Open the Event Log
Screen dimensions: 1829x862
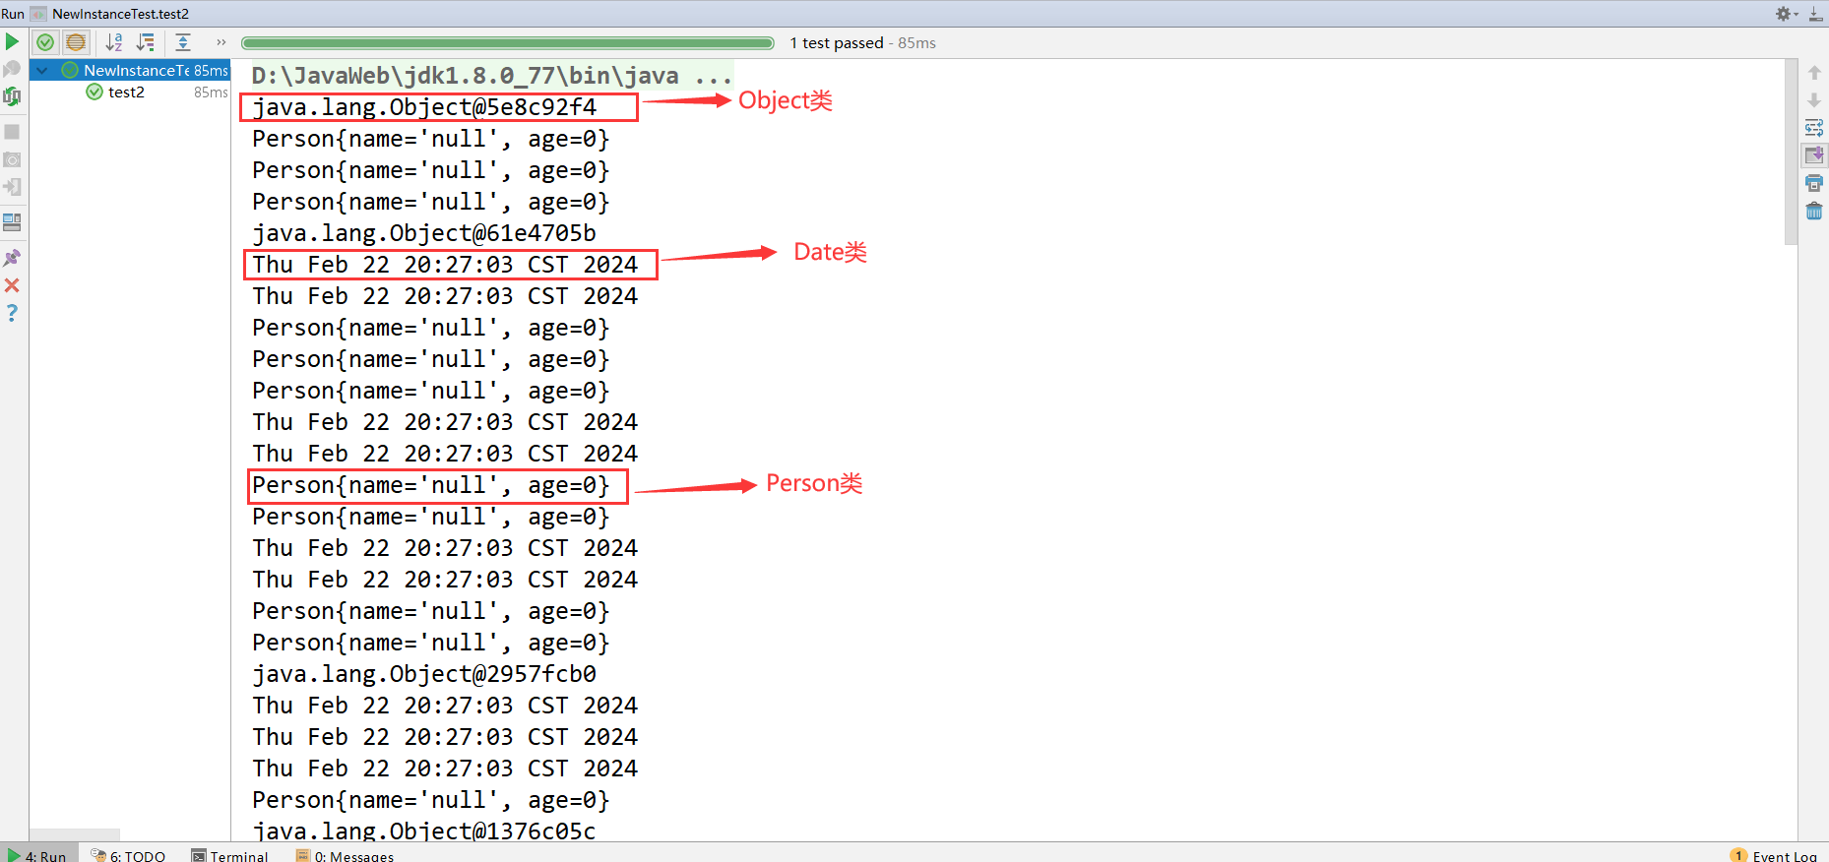tap(1775, 855)
